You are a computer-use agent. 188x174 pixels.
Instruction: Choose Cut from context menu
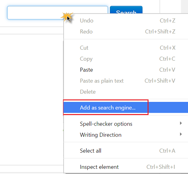pyautogui.click(x=126, y=48)
